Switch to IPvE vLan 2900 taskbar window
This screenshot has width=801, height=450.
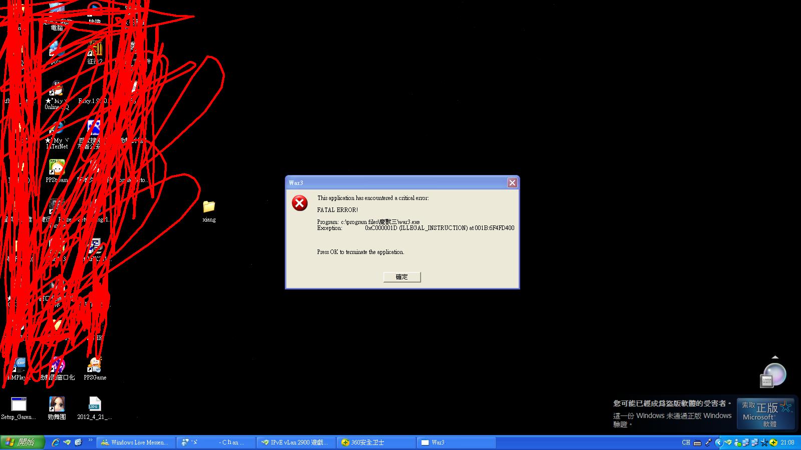(297, 442)
